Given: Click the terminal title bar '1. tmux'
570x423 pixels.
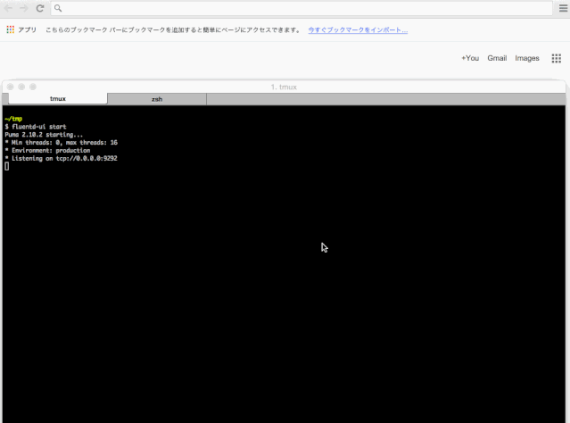Looking at the screenshot, I should tap(284, 87).
